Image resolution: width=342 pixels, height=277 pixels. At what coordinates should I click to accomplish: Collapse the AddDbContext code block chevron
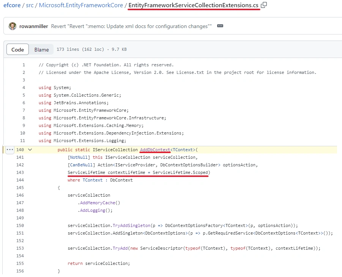[x=30, y=150]
